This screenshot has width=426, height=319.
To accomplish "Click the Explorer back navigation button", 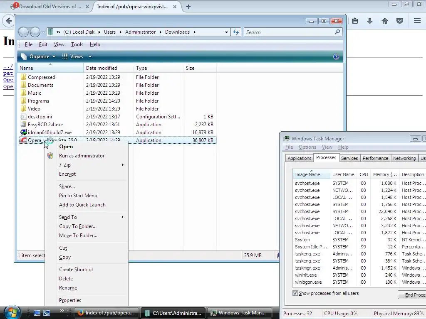I will [x=23, y=32].
